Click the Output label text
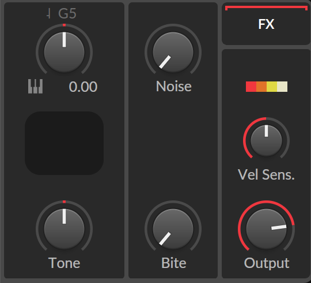The width and height of the screenshot is (311, 283). click(x=267, y=263)
